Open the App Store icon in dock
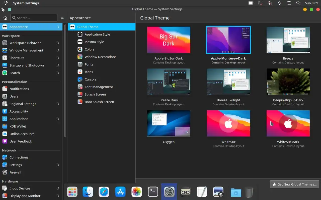The width and height of the screenshot is (321, 200). [120, 192]
